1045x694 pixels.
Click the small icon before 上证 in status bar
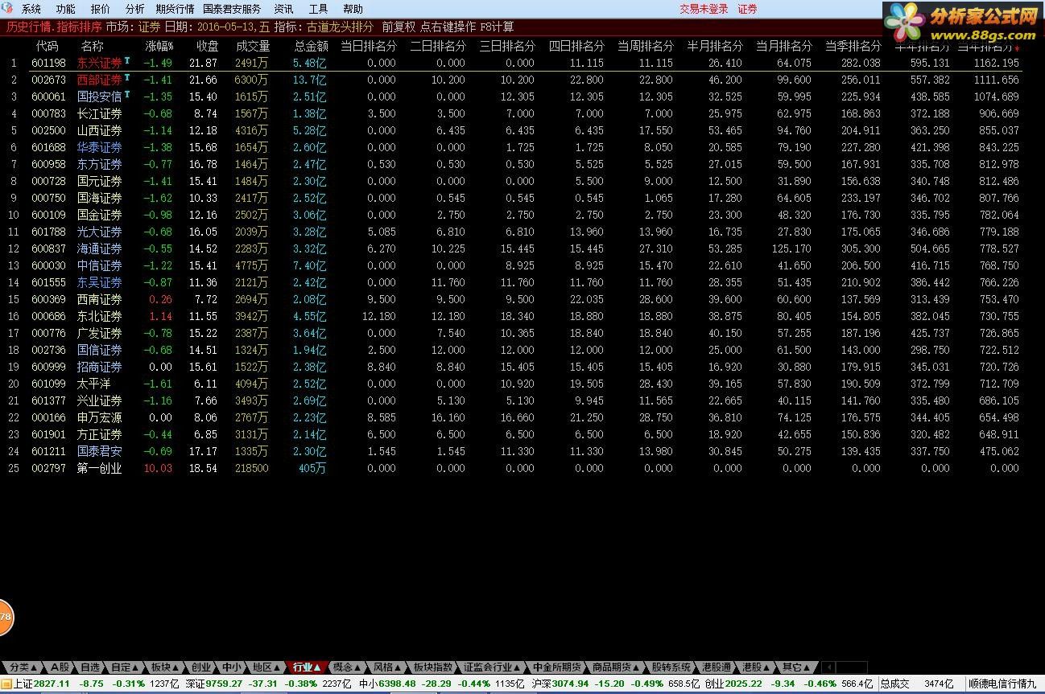click(x=6, y=684)
